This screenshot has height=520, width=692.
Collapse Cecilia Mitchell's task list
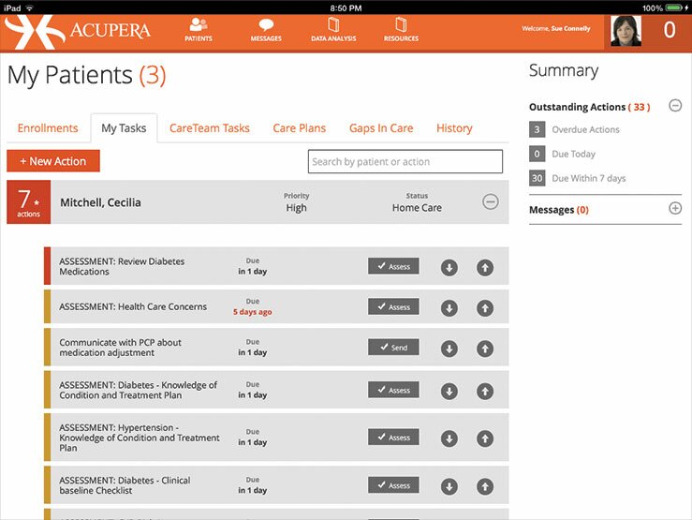coord(490,201)
